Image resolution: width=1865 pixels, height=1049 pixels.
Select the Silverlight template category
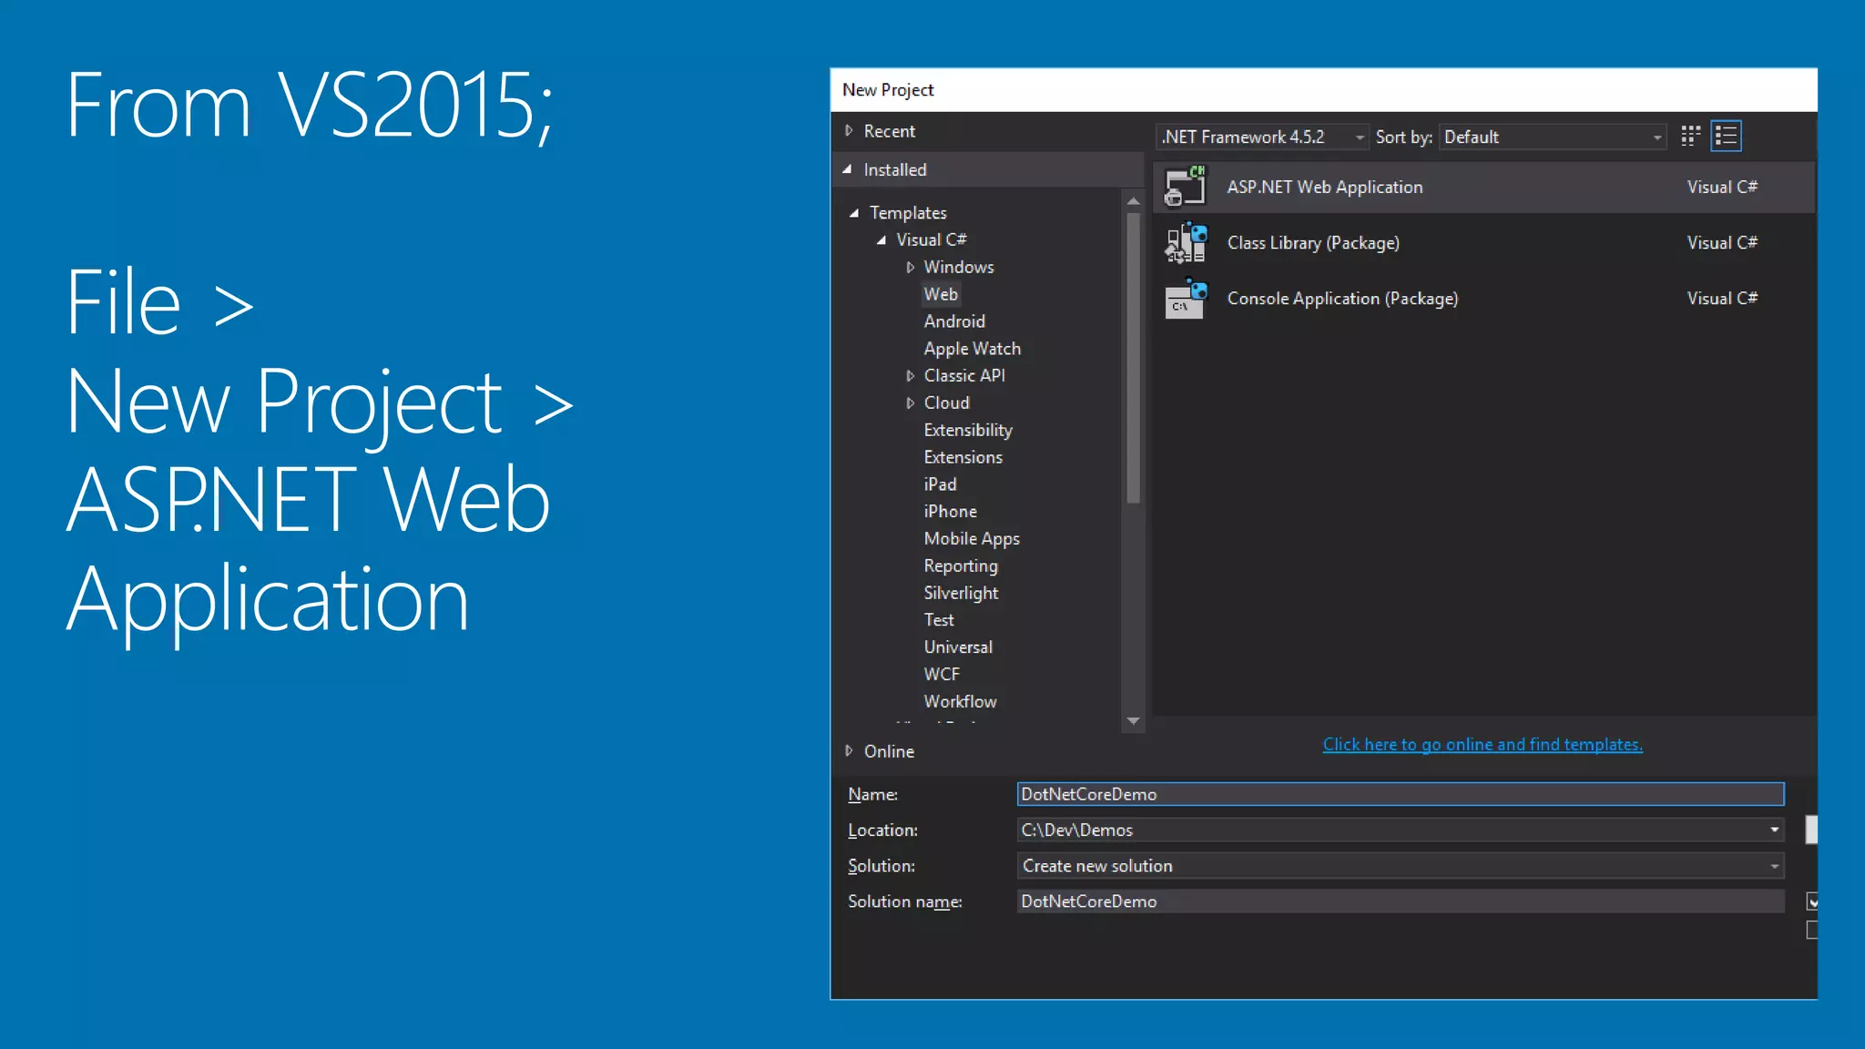tap(961, 593)
